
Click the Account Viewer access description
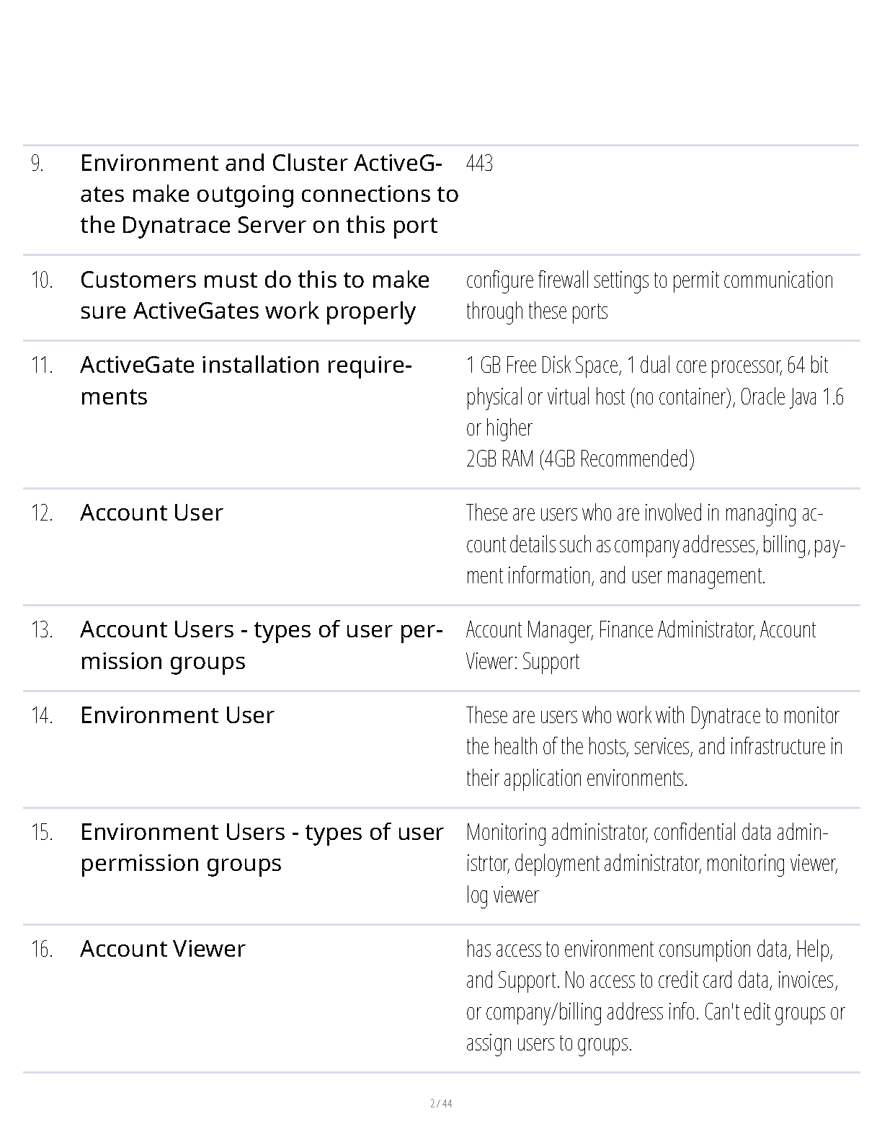click(655, 996)
